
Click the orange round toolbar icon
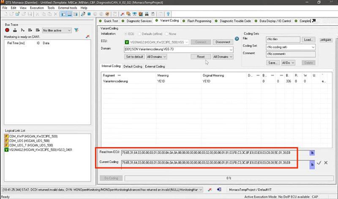pos(107,14)
